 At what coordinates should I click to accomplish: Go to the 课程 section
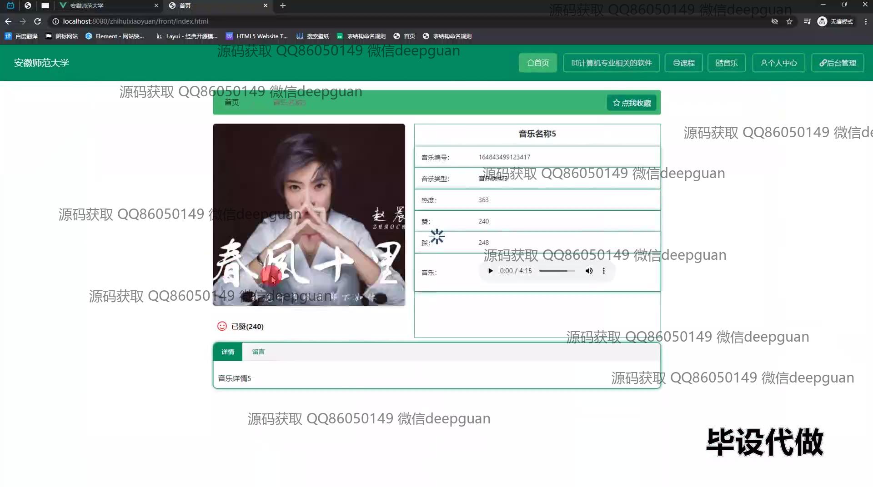point(683,63)
